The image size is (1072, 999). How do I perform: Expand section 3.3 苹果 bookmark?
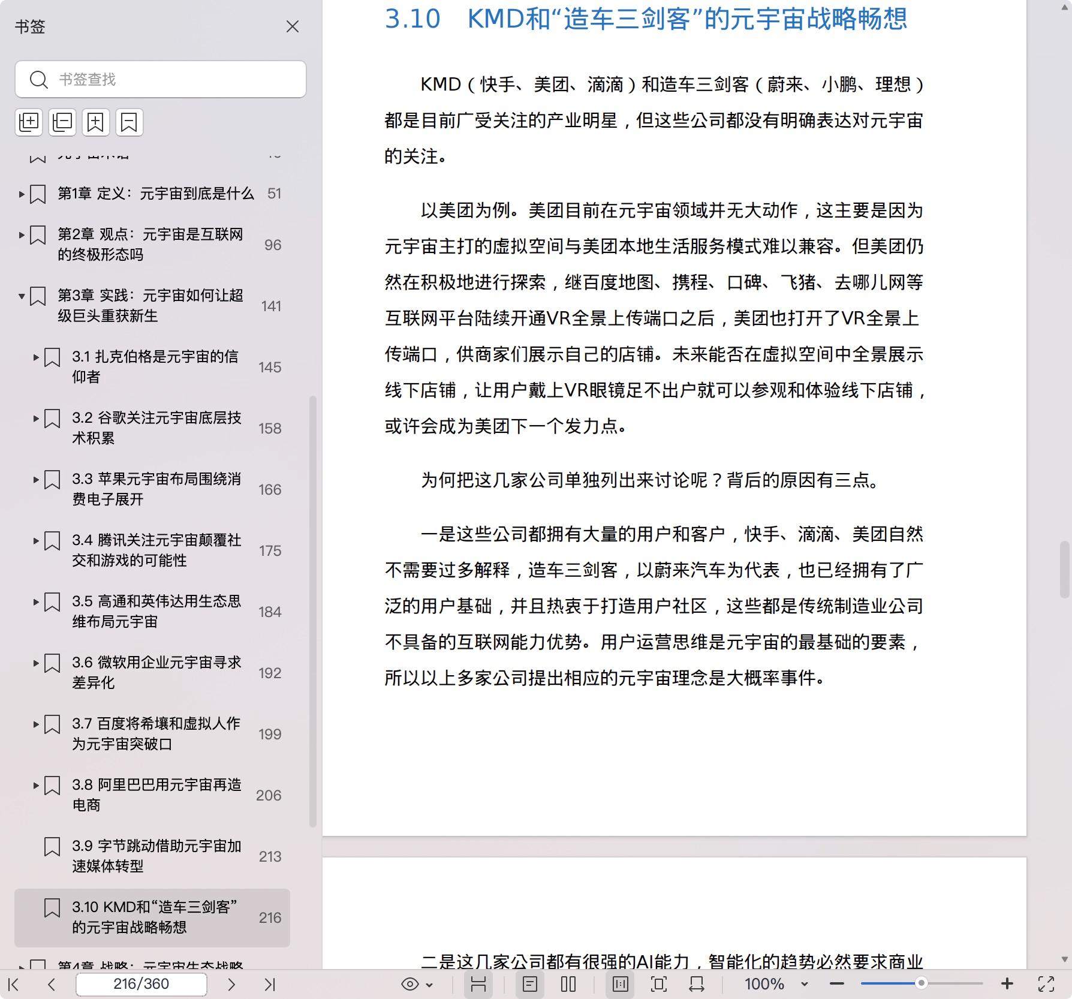click(x=36, y=479)
